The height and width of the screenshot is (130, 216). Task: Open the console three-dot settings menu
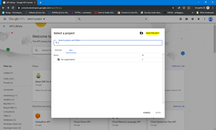coord(205,19)
